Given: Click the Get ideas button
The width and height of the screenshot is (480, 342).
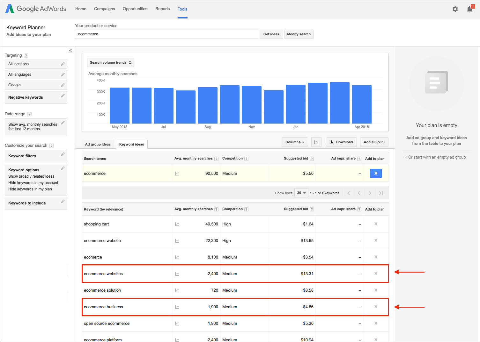Looking at the screenshot, I should click(271, 34).
